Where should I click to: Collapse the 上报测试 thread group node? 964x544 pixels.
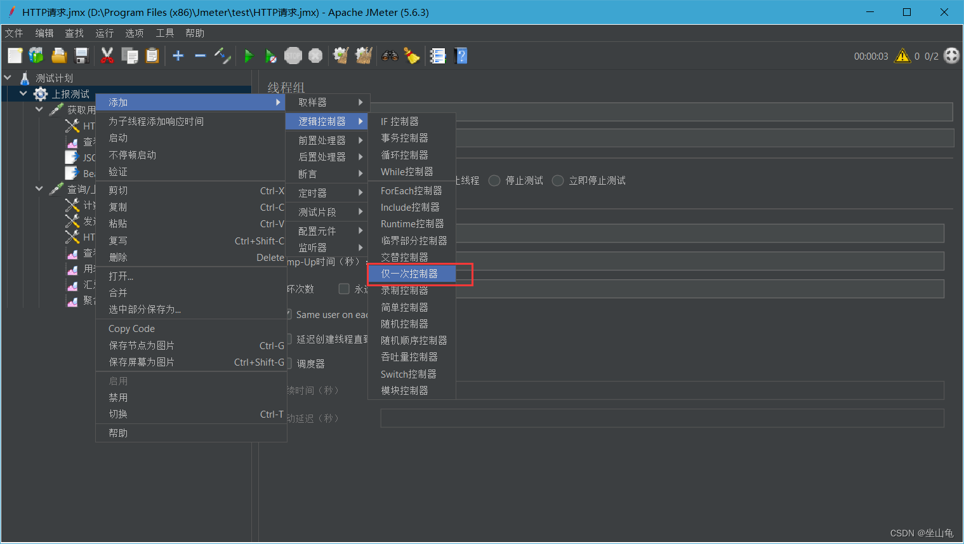[23, 94]
